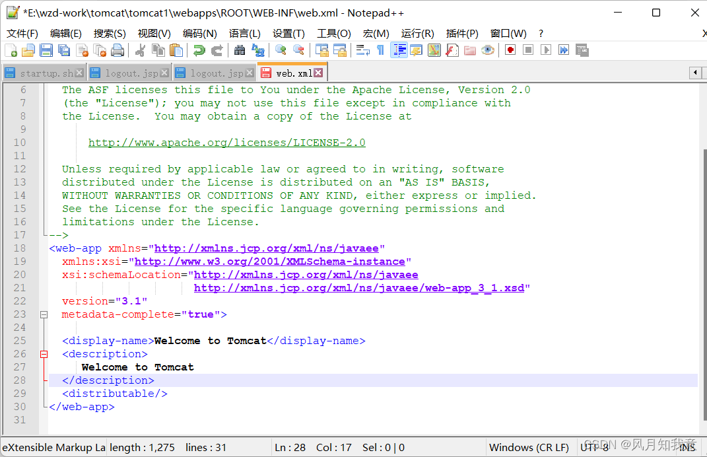Zoom out with the magnifier minus icon

(298, 50)
